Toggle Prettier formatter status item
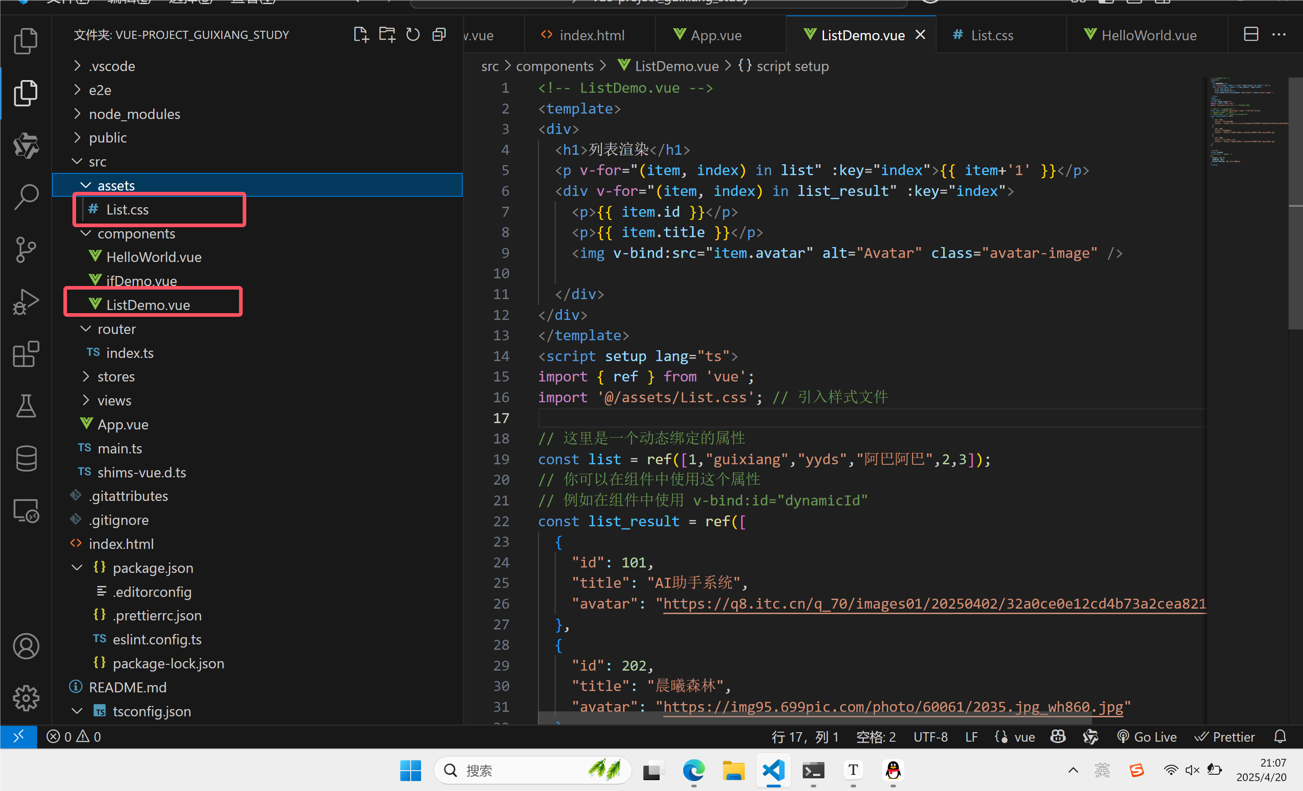Viewport: 1303px width, 791px height. [1224, 737]
